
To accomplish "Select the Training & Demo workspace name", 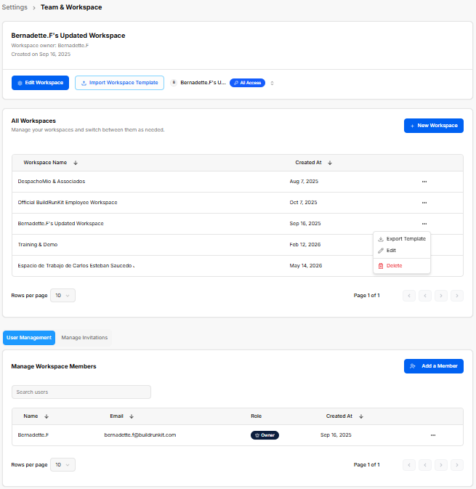I will tap(38, 245).
